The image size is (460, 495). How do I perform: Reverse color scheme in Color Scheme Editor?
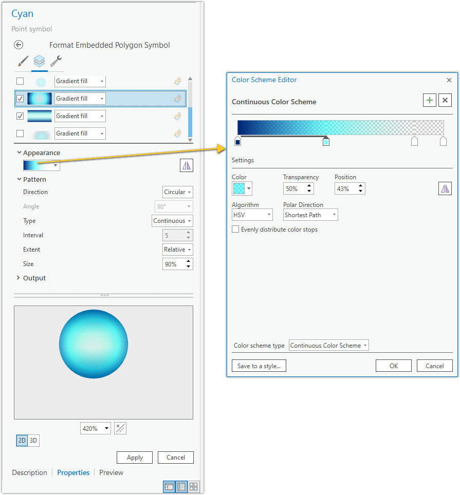(x=445, y=188)
